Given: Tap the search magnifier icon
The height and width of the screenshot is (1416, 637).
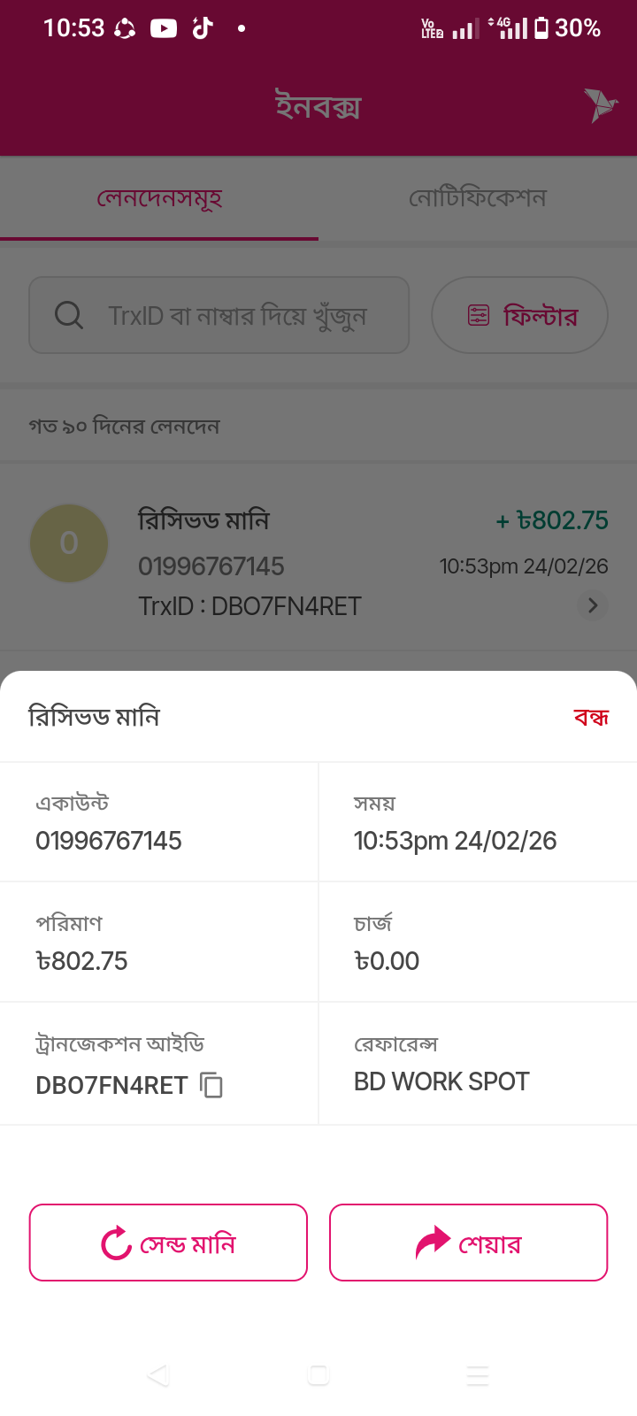Looking at the screenshot, I should click(69, 315).
